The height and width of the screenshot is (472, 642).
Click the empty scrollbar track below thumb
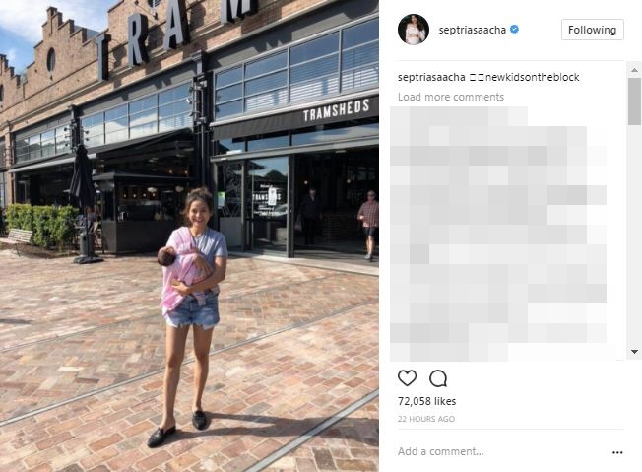click(635, 236)
